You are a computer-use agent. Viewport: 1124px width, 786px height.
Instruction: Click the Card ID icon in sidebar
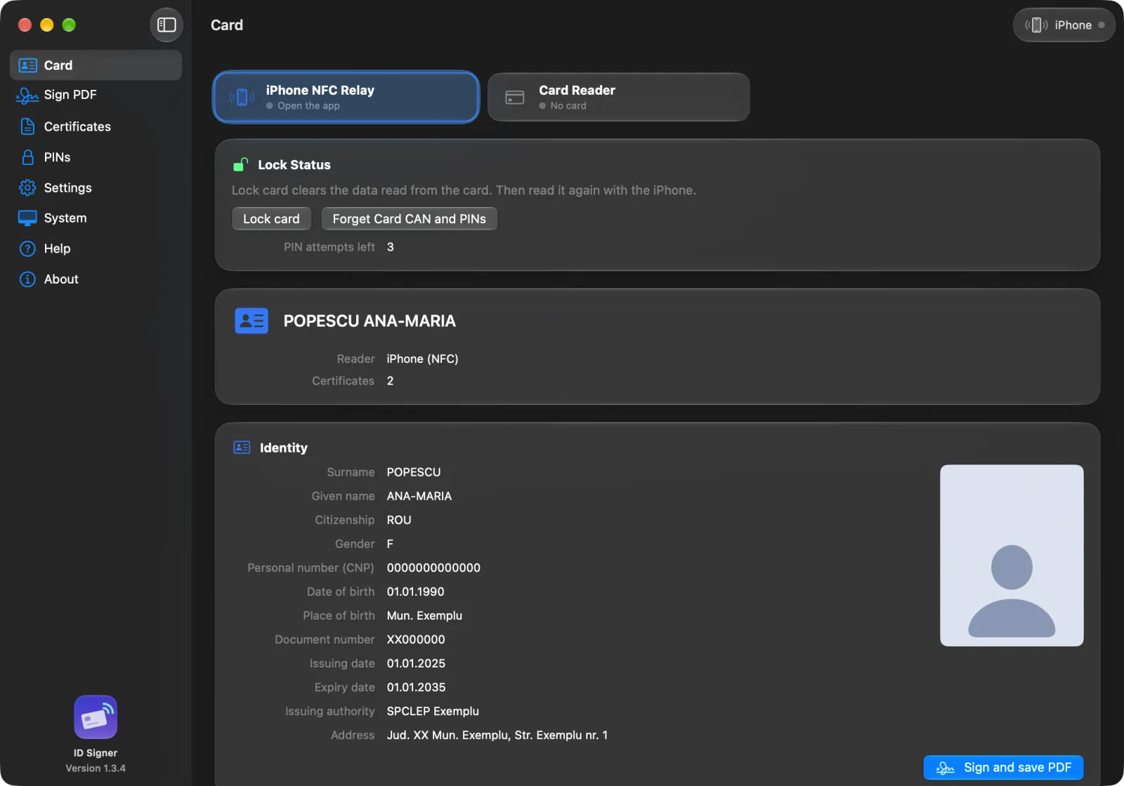coord(27,65)
